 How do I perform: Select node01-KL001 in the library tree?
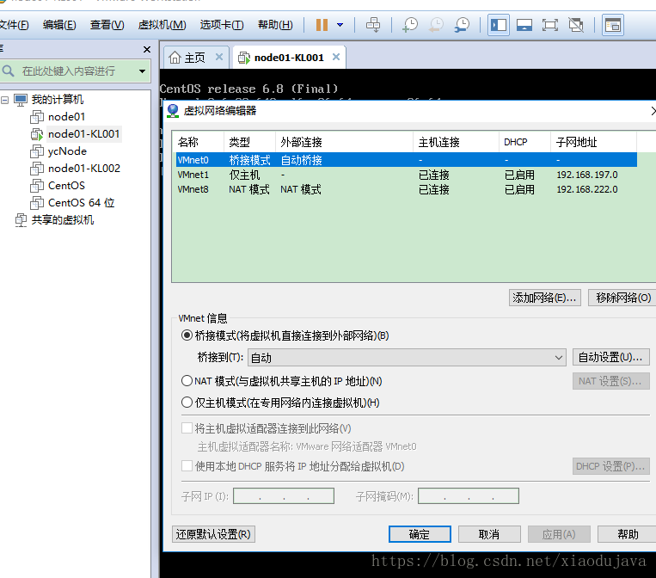click(83, 134)
